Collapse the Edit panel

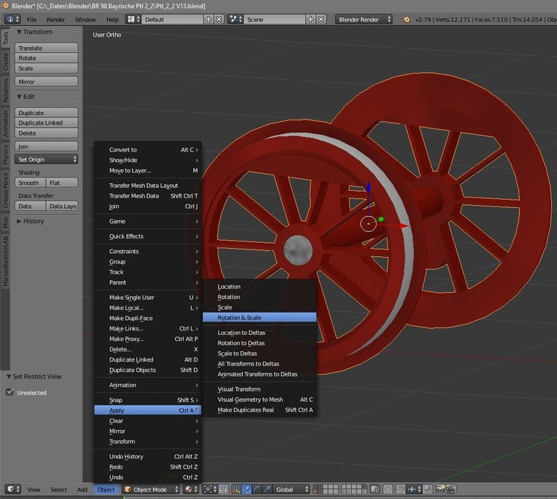19,97
